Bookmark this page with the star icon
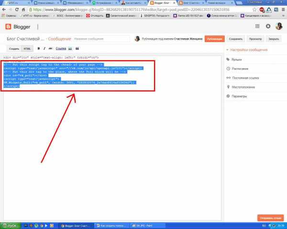 tap(254, 10)
